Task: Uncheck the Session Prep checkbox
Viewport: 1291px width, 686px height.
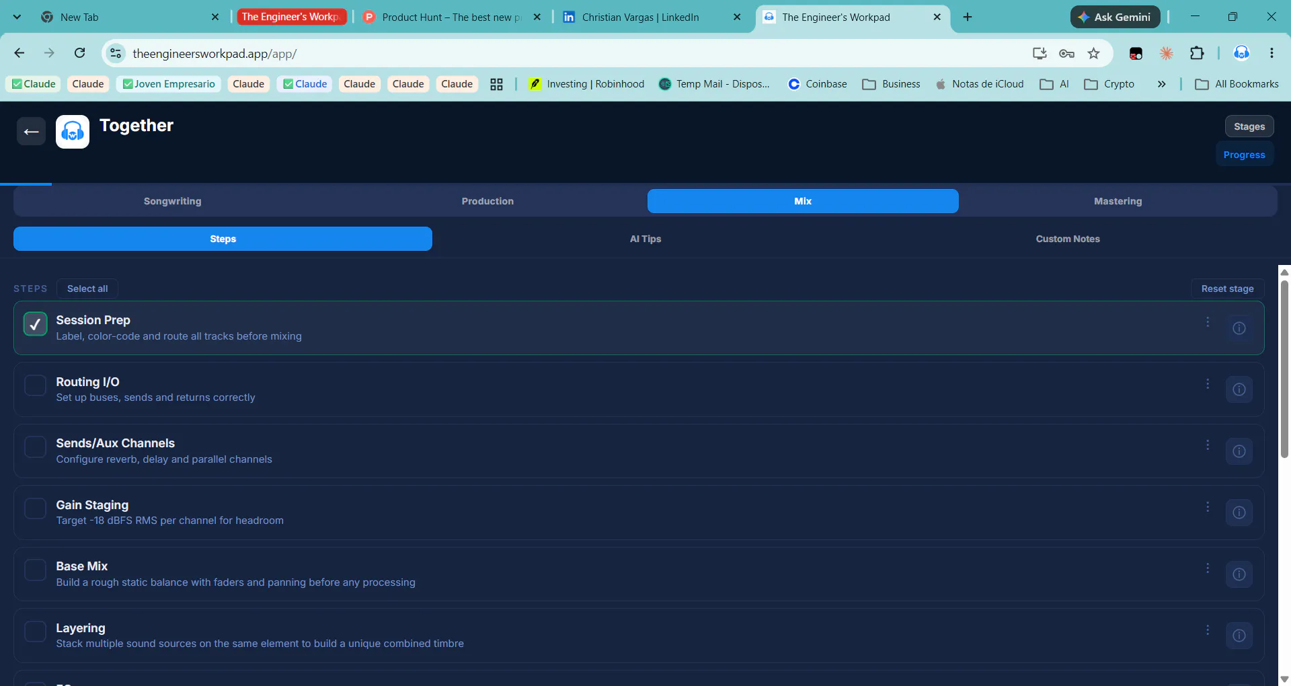Action: pyautogui.click(x=35, y=323)
